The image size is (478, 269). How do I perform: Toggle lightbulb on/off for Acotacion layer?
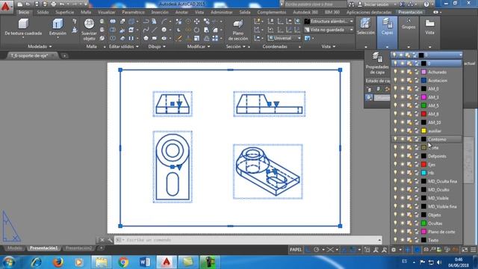395,80
